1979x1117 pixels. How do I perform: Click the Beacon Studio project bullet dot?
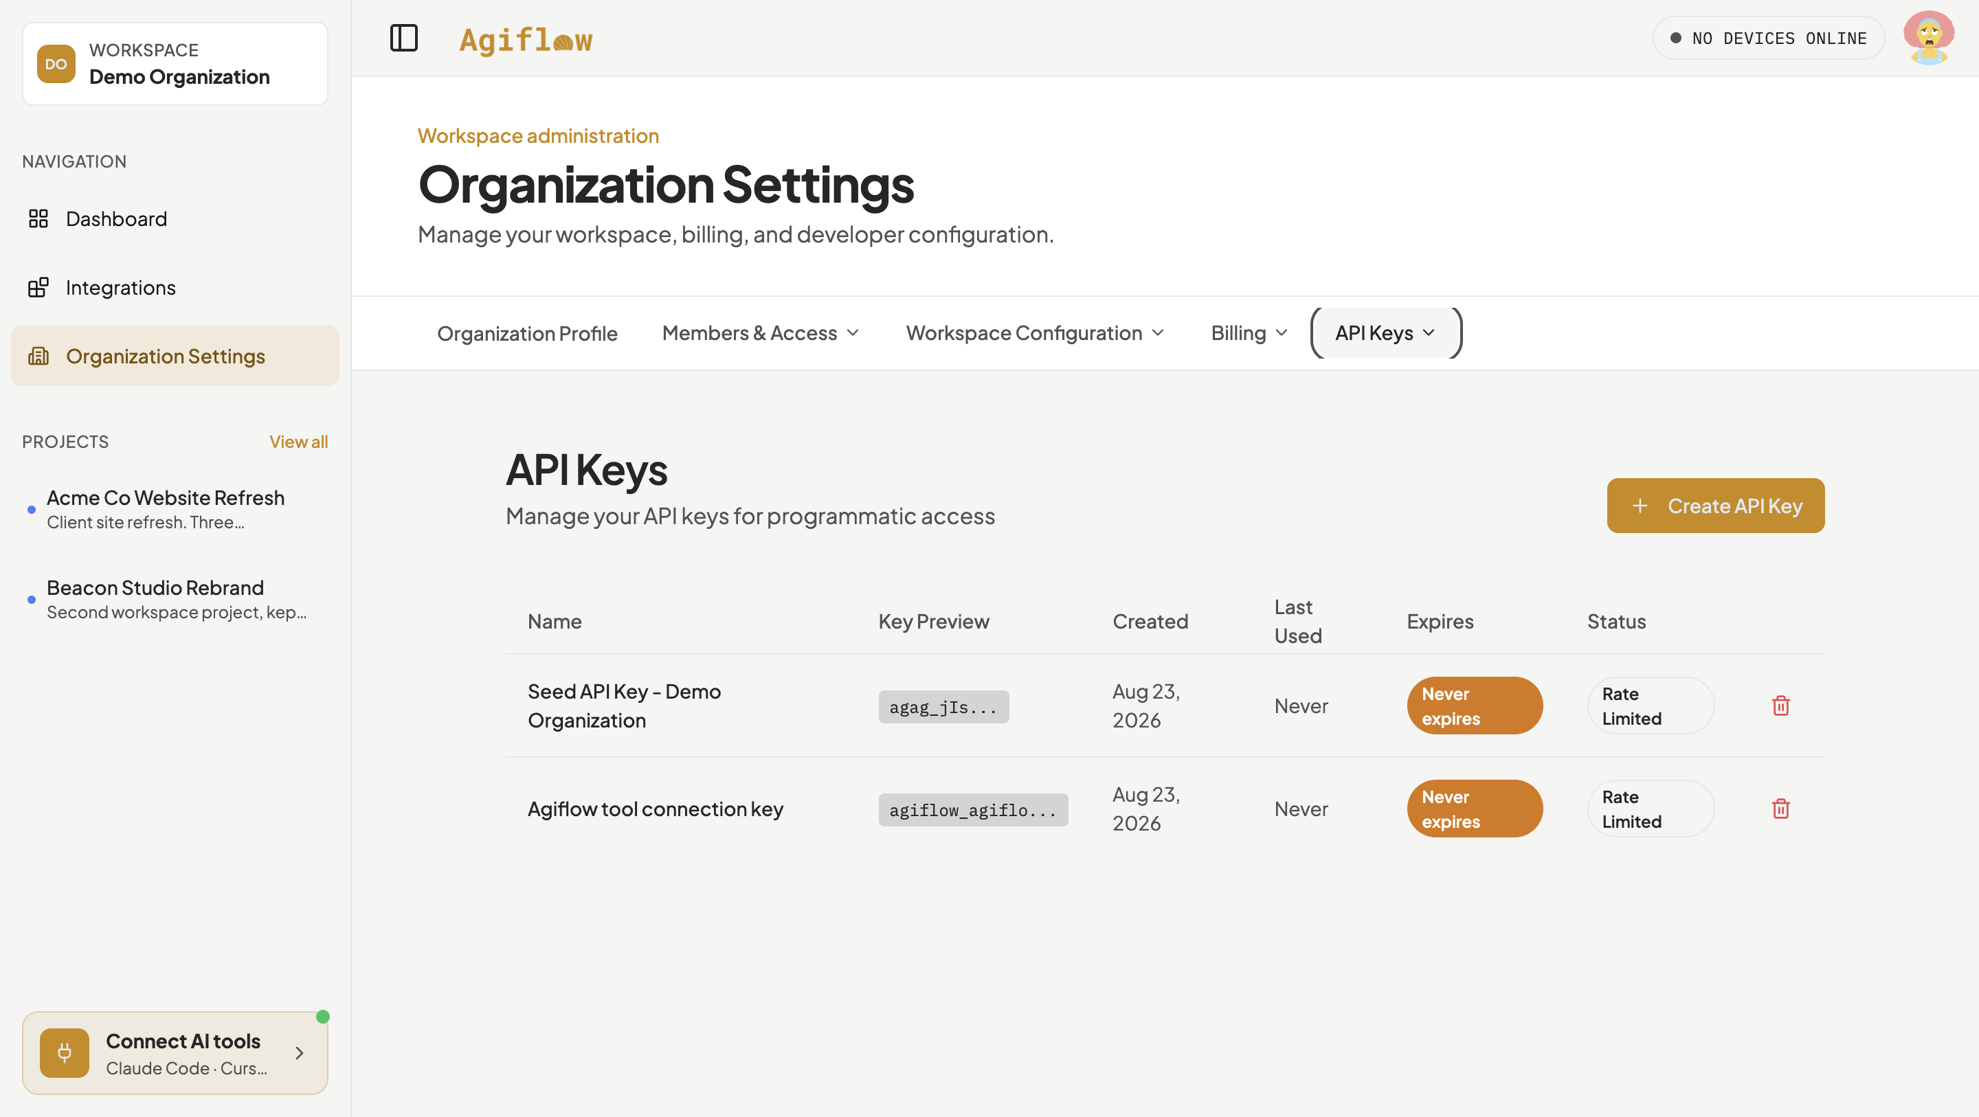click(32, 599)
